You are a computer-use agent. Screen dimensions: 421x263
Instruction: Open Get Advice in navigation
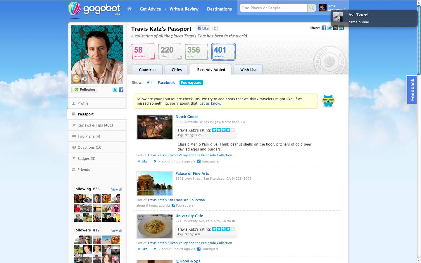[x=150, y=9]
